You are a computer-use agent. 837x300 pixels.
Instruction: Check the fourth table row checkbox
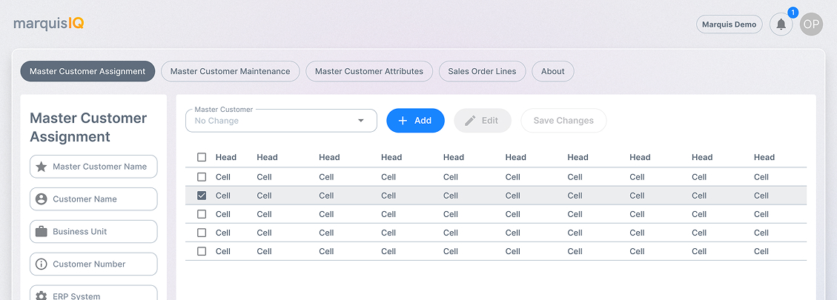tap(201, 233)
